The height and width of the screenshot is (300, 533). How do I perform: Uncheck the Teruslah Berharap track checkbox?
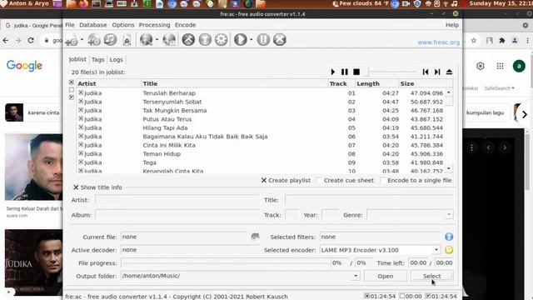81,92
